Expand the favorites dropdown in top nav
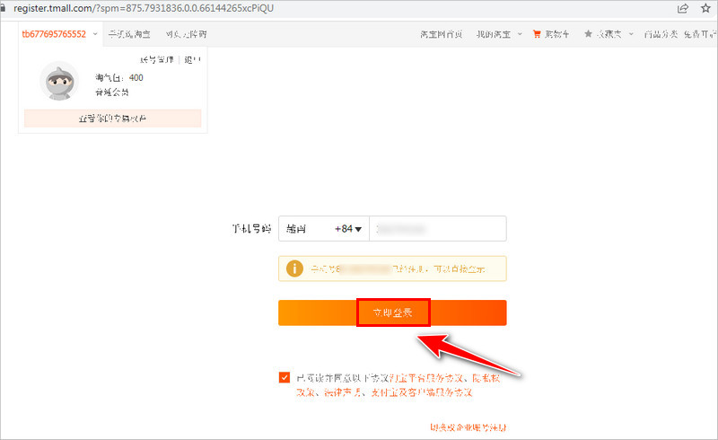Viewport: 718px width, 440px height. [x=632, y=34]
